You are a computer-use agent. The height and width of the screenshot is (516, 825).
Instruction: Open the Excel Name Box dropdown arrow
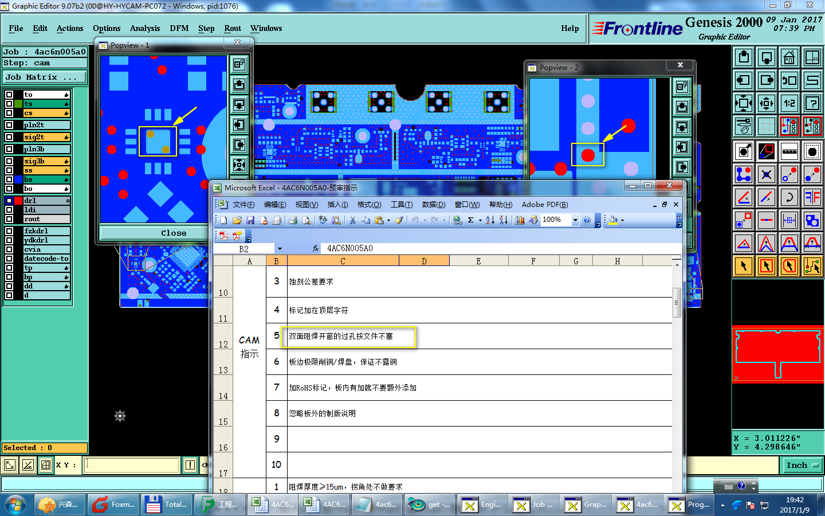pos(280,249)
